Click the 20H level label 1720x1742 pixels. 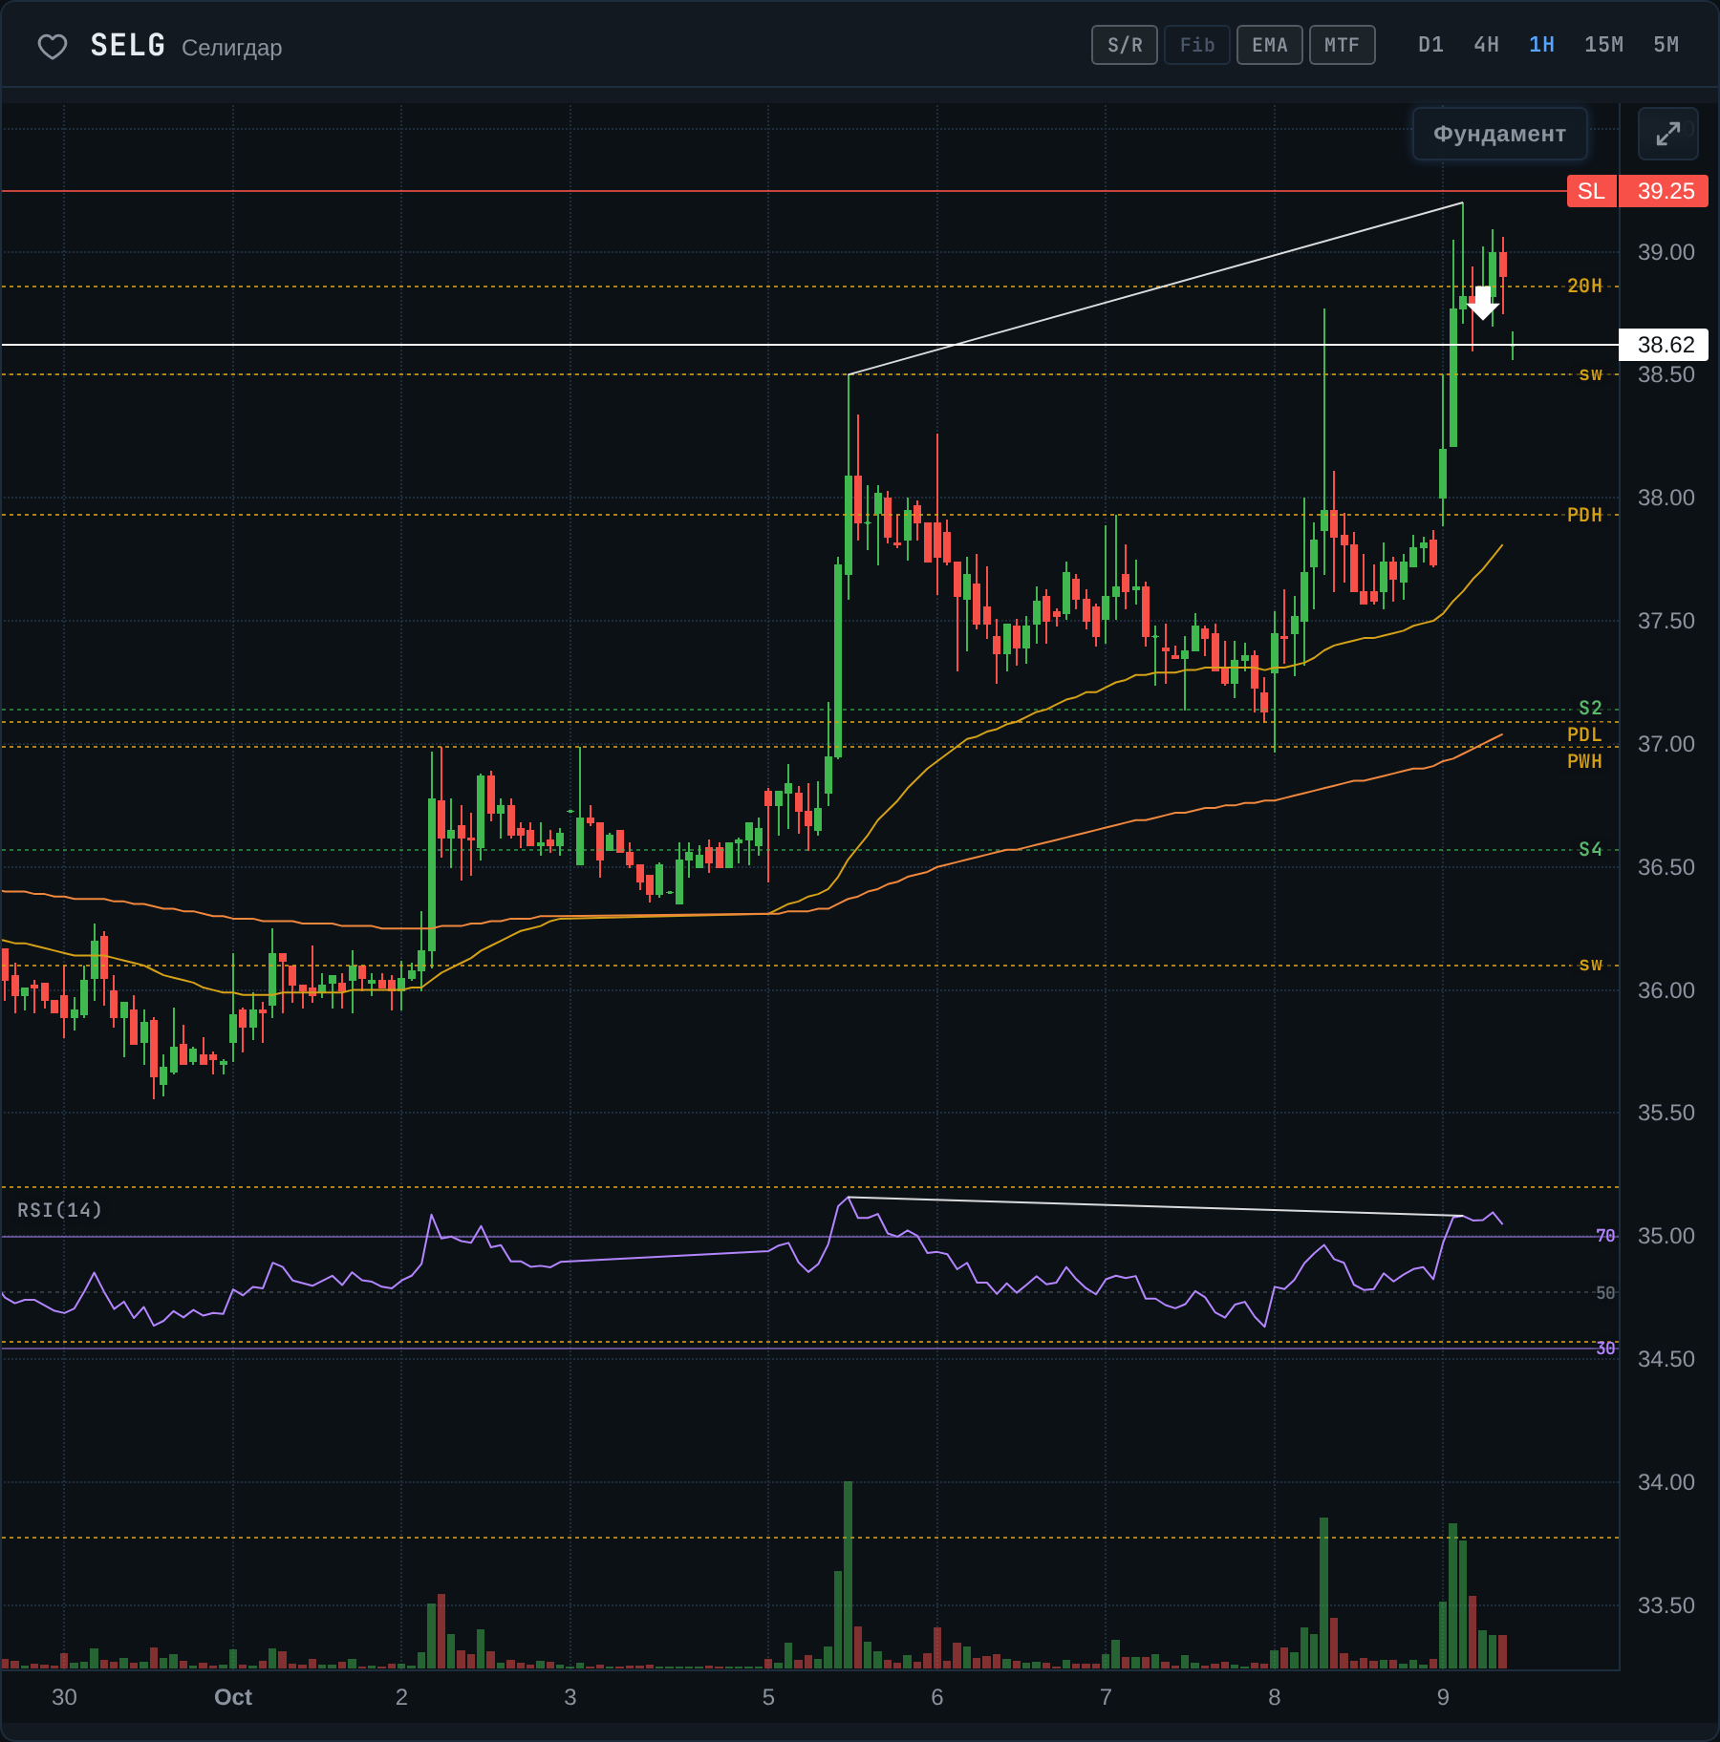1584,286
